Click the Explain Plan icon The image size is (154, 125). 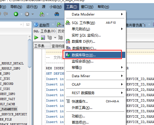pos(49,38)
